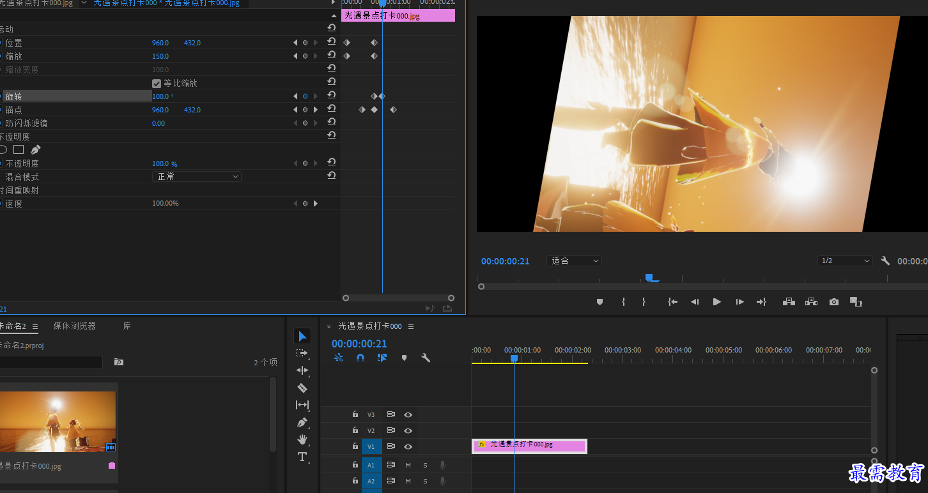
Task: Collapse the effect controls timeline view arrow
Action: 333,3
